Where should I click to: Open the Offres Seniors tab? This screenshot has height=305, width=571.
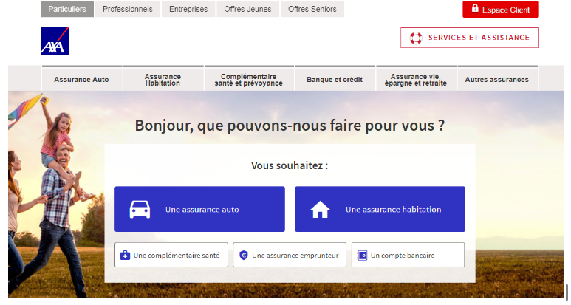(312, 9)
